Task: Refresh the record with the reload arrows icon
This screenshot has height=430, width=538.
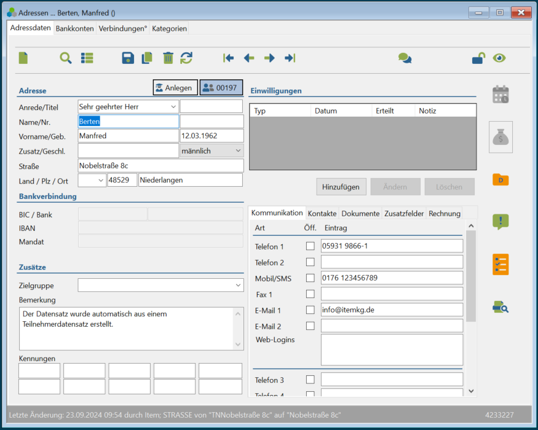Action: click(186, 58)
